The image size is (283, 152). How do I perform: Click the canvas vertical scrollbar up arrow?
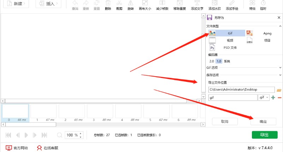(204, 16)
